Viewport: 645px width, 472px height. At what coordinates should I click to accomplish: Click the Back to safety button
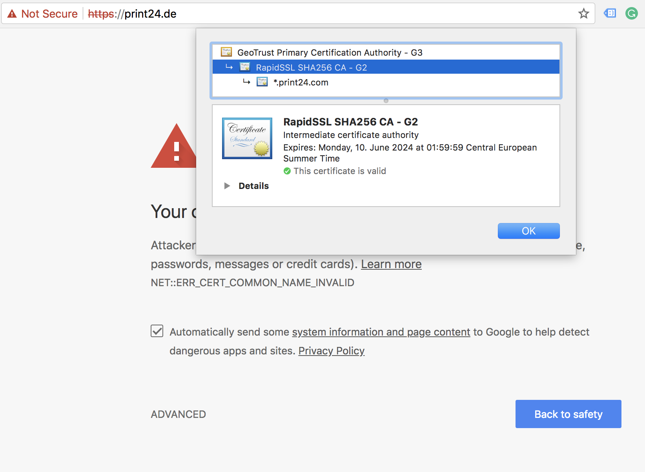point(568,414)
